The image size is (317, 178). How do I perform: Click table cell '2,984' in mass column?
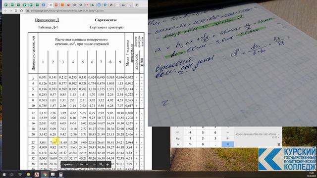[129, 142]
